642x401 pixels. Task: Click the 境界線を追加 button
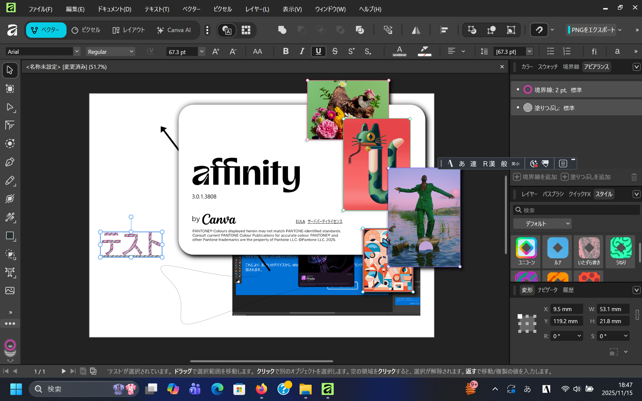[534, 177]
